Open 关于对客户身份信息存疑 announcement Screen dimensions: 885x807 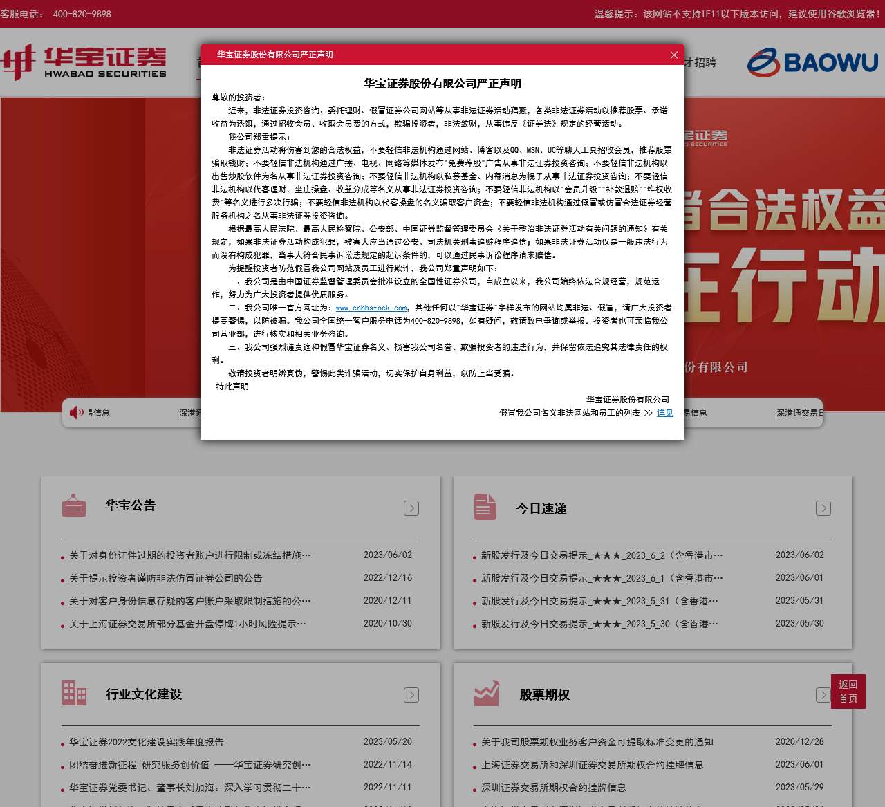tap(190, 601)
